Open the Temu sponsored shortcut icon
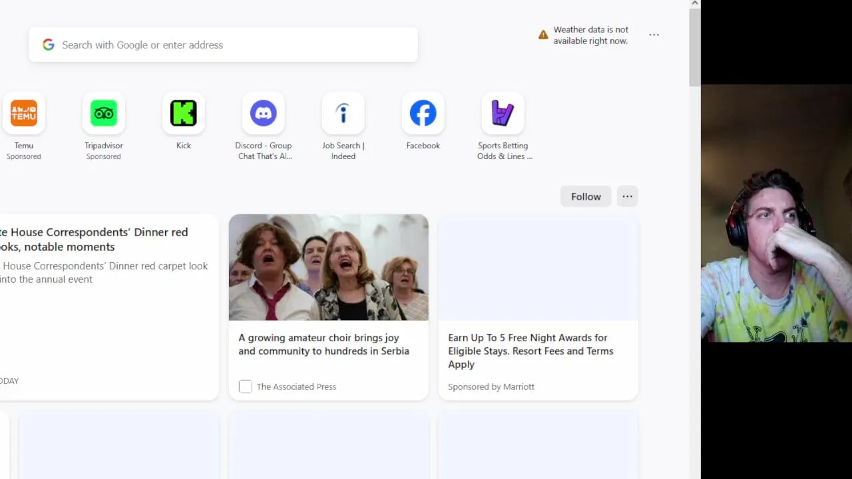This screenshot has width=852, height=479. [x=24, y=113]
